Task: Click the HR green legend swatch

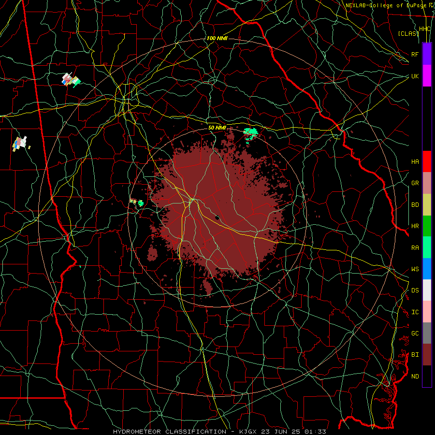Action: [427, 226]
